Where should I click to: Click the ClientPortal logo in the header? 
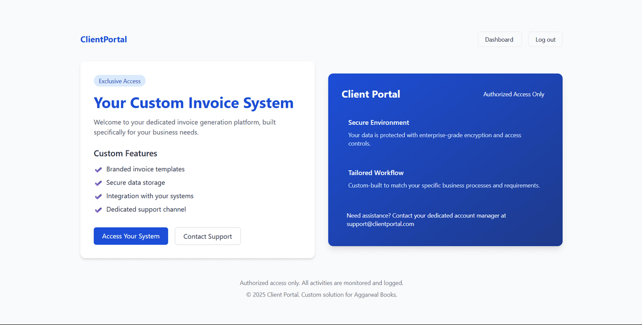(104, 39)
